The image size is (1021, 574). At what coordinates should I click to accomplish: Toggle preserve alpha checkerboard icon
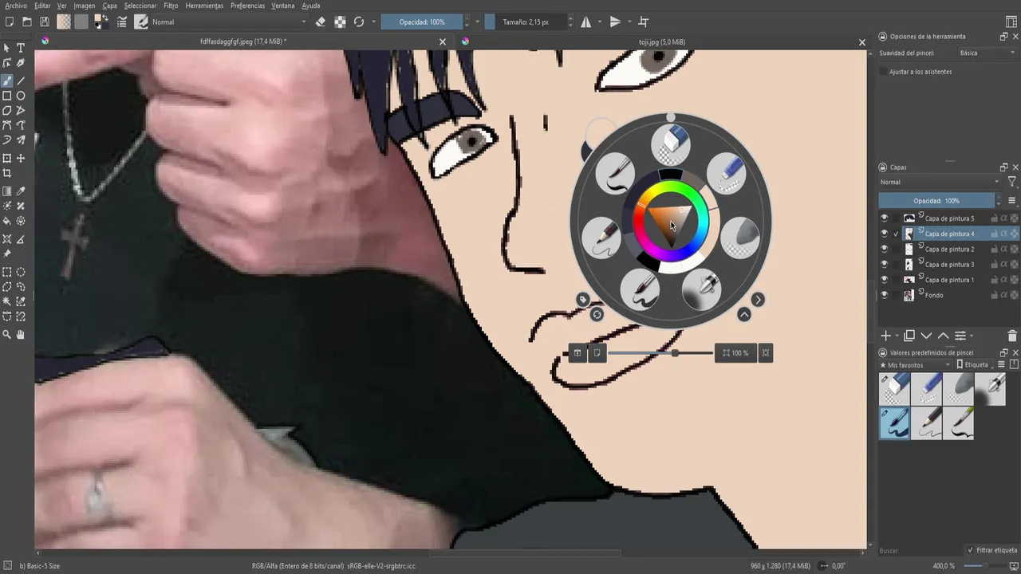340,22
